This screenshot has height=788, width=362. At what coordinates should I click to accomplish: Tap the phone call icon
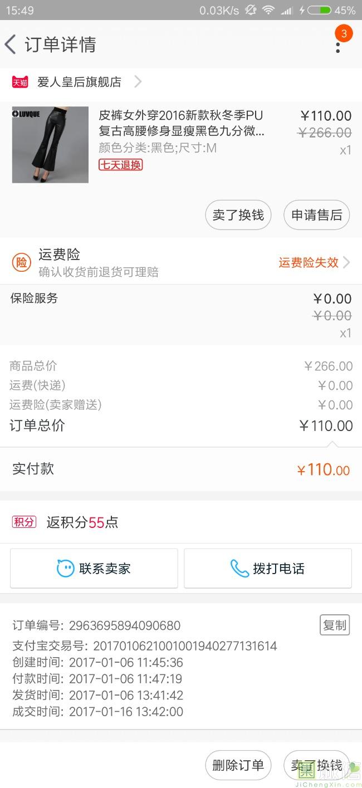coord(239,569)
